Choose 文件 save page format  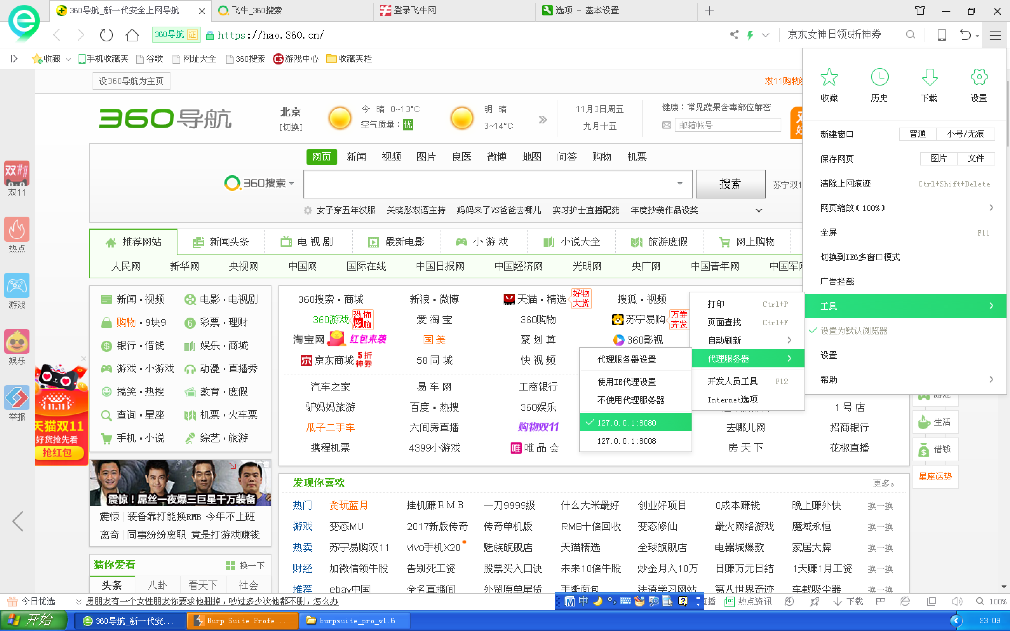pyautogui.click(x=976, y=158)
